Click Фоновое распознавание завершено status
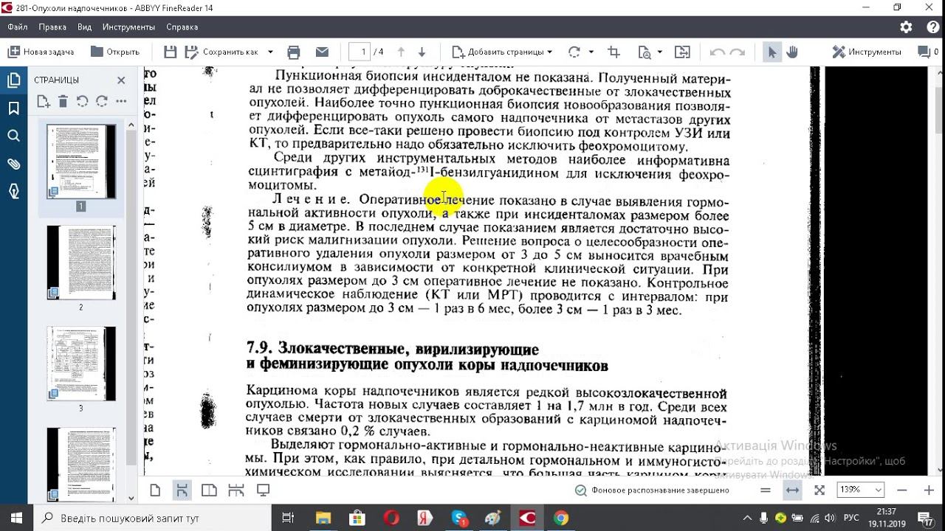The height and width of the screenshot is (531, 945). [x=652, y=490]
